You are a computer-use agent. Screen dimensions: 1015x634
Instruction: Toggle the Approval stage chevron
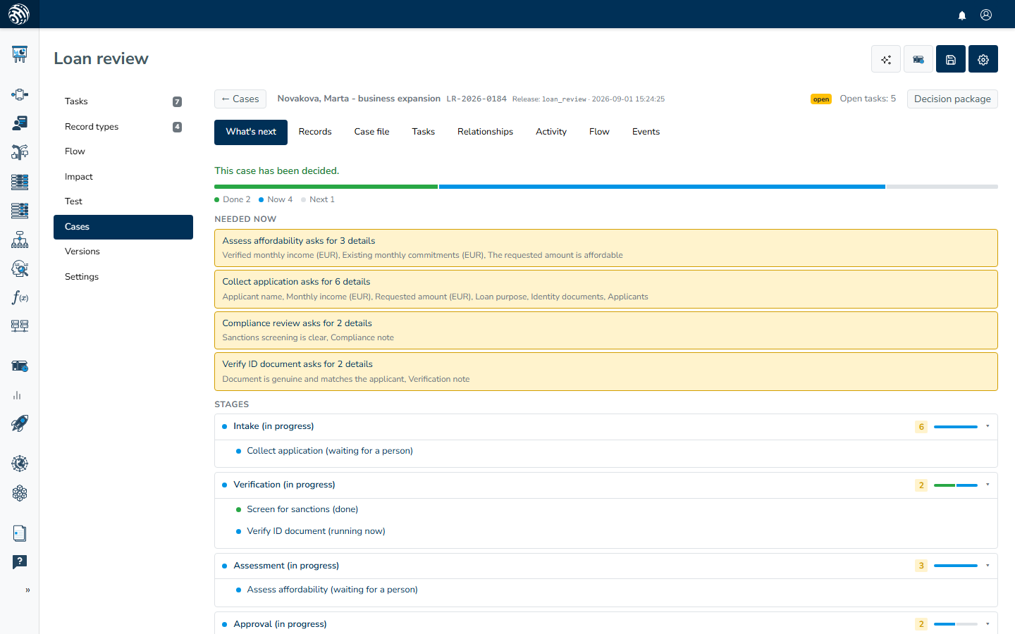click(x=988, y=624)
